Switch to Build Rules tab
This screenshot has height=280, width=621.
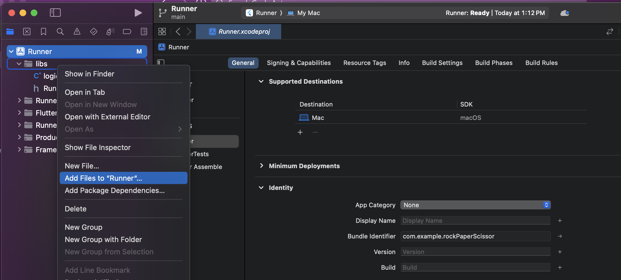click(x=541, y=63)
